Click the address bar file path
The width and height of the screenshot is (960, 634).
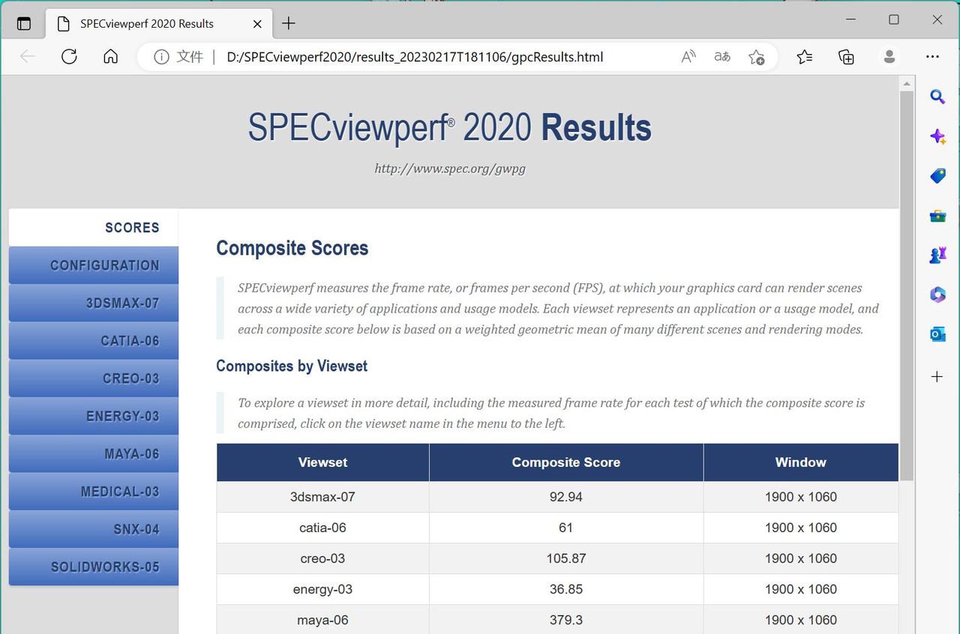[x=415, y=57]
